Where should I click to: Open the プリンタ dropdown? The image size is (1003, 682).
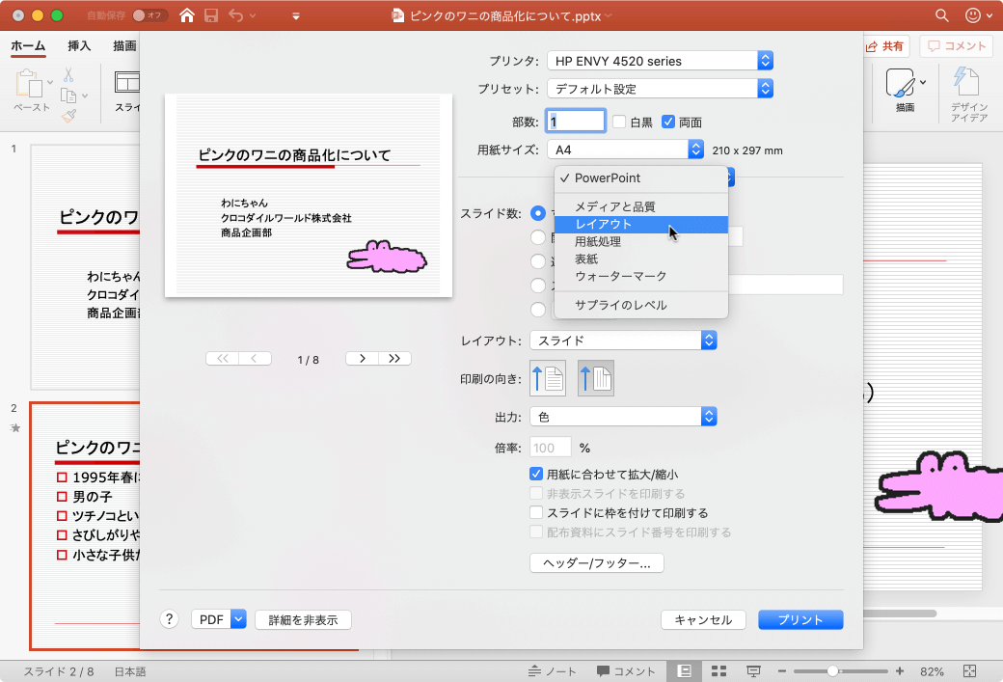(x=660, y=61)
